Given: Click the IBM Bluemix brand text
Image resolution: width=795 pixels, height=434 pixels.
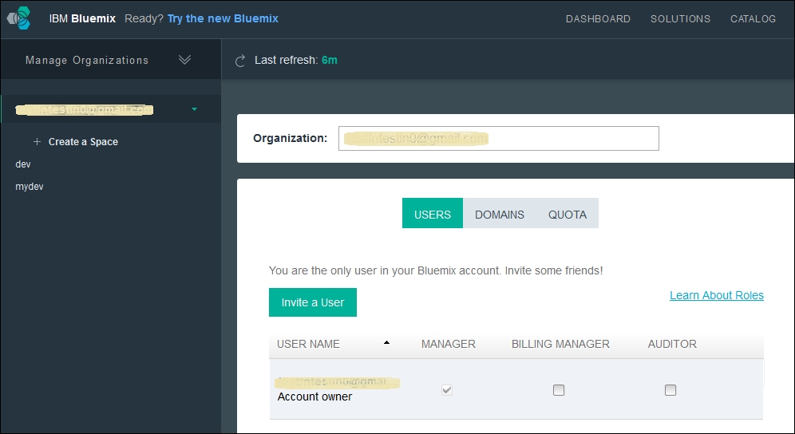Looking at the screenshot, I should (x=83, y=19).
